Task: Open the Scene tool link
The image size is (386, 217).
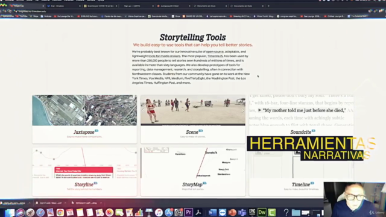Action: 192,132
